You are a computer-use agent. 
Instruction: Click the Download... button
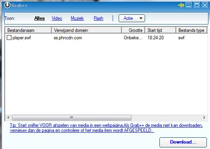click(183, 142)
